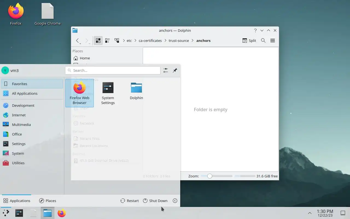Screen dimensions: 350x219
Task: Click the launcher configure settings icon
Action: point(166,70)
